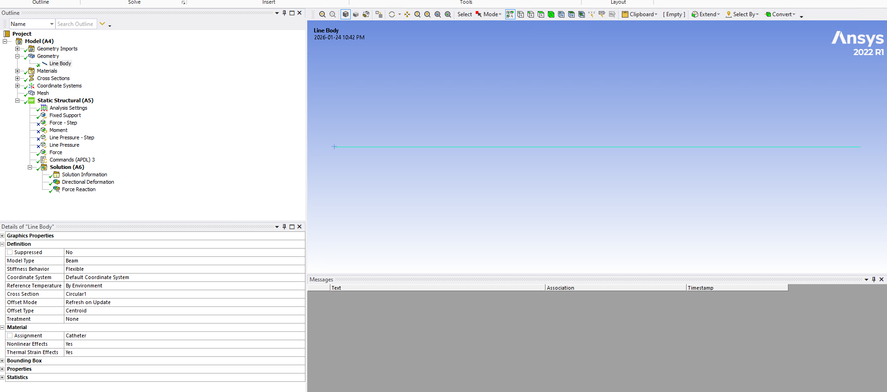Click Zoom To Fit icon
Screen dimensions: 887x392
coord(438,14)
